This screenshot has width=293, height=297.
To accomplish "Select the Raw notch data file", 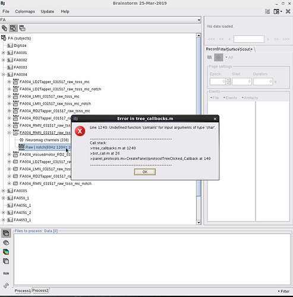I will coord(45,147).
